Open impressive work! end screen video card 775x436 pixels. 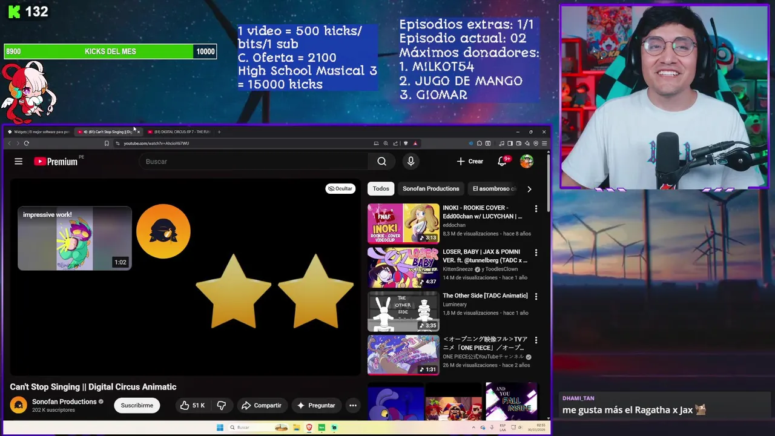pyautogui.click(x=74, y=239)
